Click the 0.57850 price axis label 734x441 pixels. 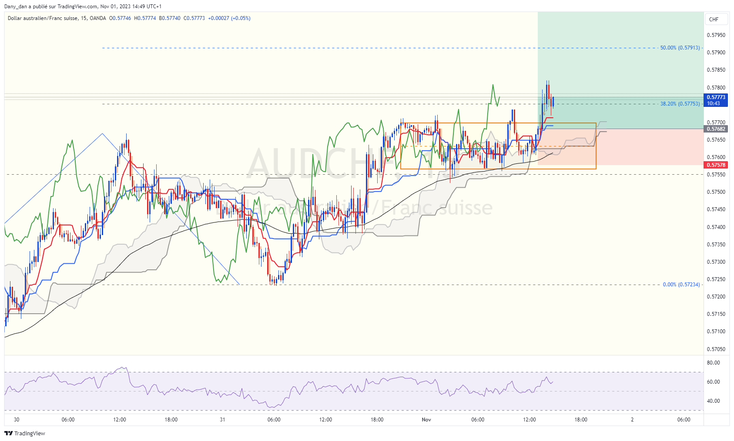(716, 70)
